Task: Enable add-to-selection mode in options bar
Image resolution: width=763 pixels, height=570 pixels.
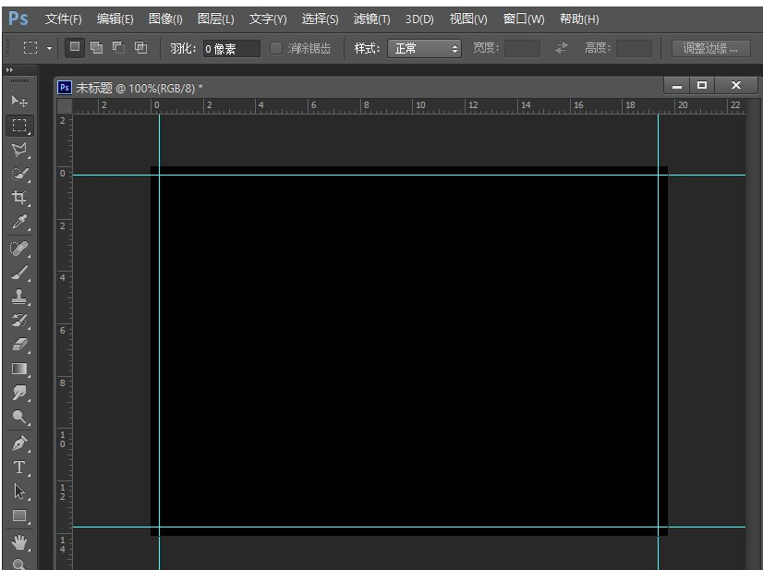Action: (x=96, y=48)
